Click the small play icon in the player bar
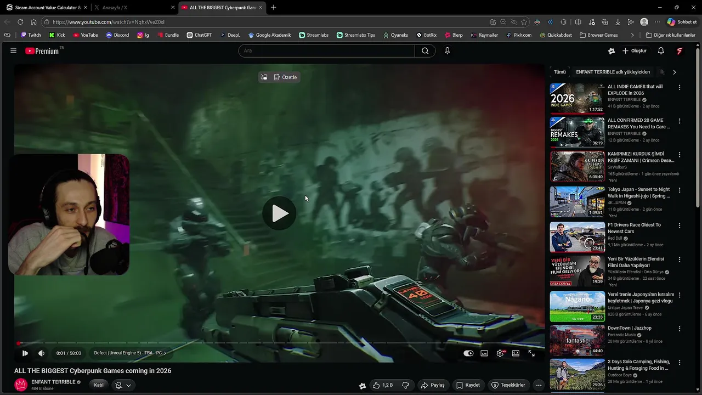 pyautogui.click(x=25, y=353)
